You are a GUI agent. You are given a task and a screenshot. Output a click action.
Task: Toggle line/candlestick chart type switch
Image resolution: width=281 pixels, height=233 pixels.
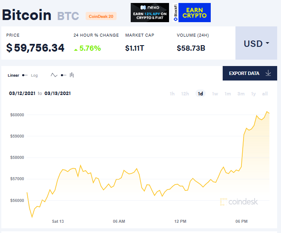coord(63,75)
